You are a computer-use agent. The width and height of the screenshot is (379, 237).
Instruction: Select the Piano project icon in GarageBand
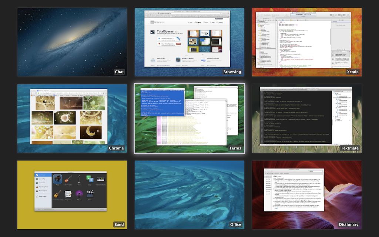point(58,179)
